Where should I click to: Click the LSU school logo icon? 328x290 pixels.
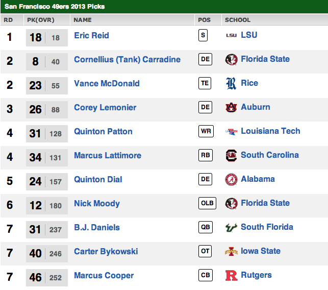(231, 35)
